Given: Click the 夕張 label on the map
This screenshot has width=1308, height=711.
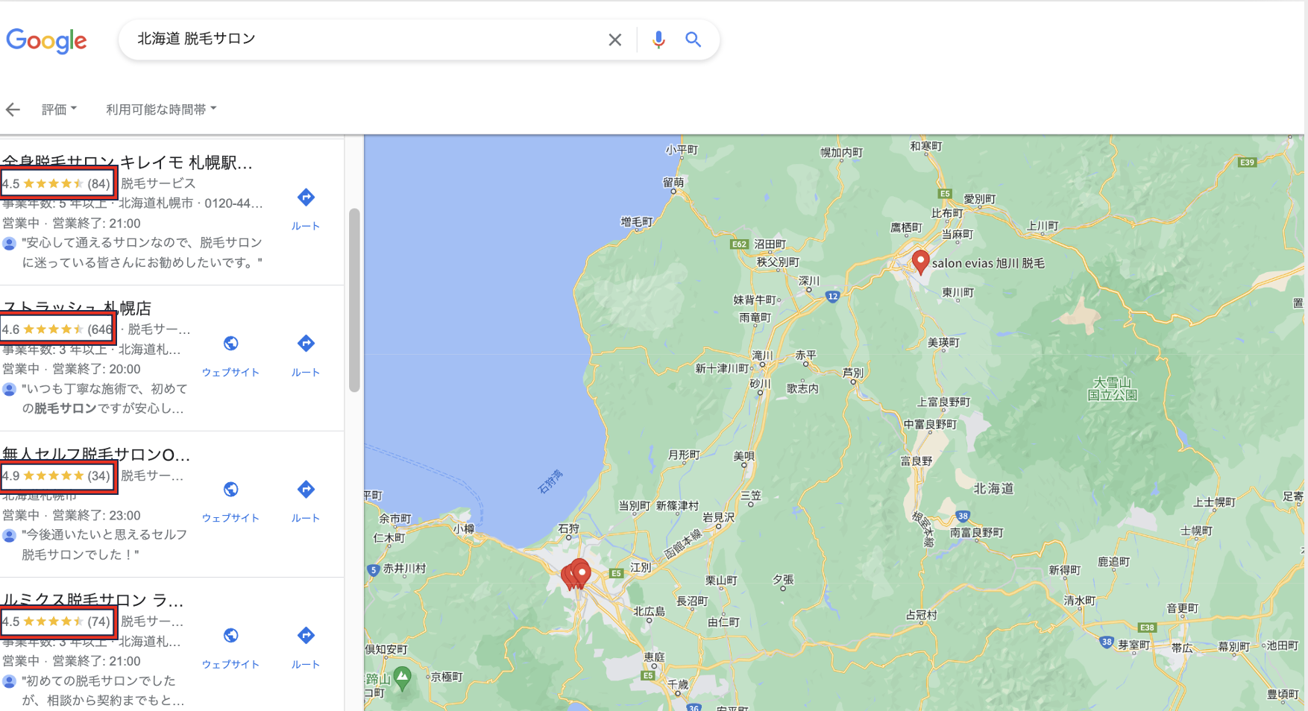Looking at the screenshot, I should click(x=783, y=579).
